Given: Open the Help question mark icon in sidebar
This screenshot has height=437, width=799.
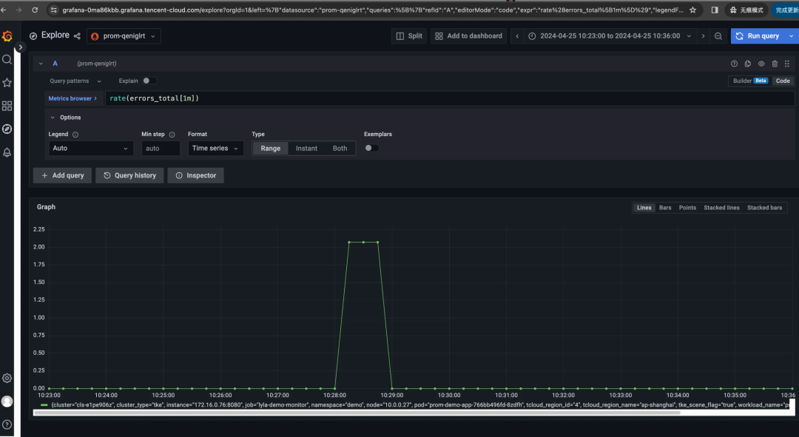Looking at the screenshot, I should 7,424.
